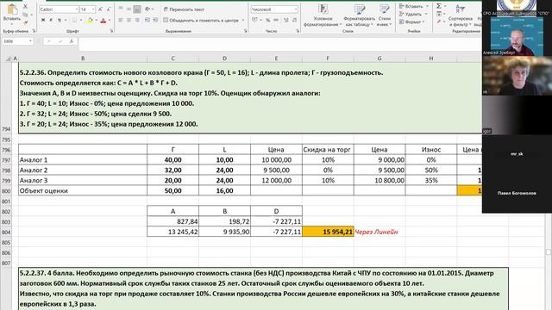Click the accounting currency format icon
The height and width of the screenshot is (310, 552).
pyautogui.click(x=254, y=21)
